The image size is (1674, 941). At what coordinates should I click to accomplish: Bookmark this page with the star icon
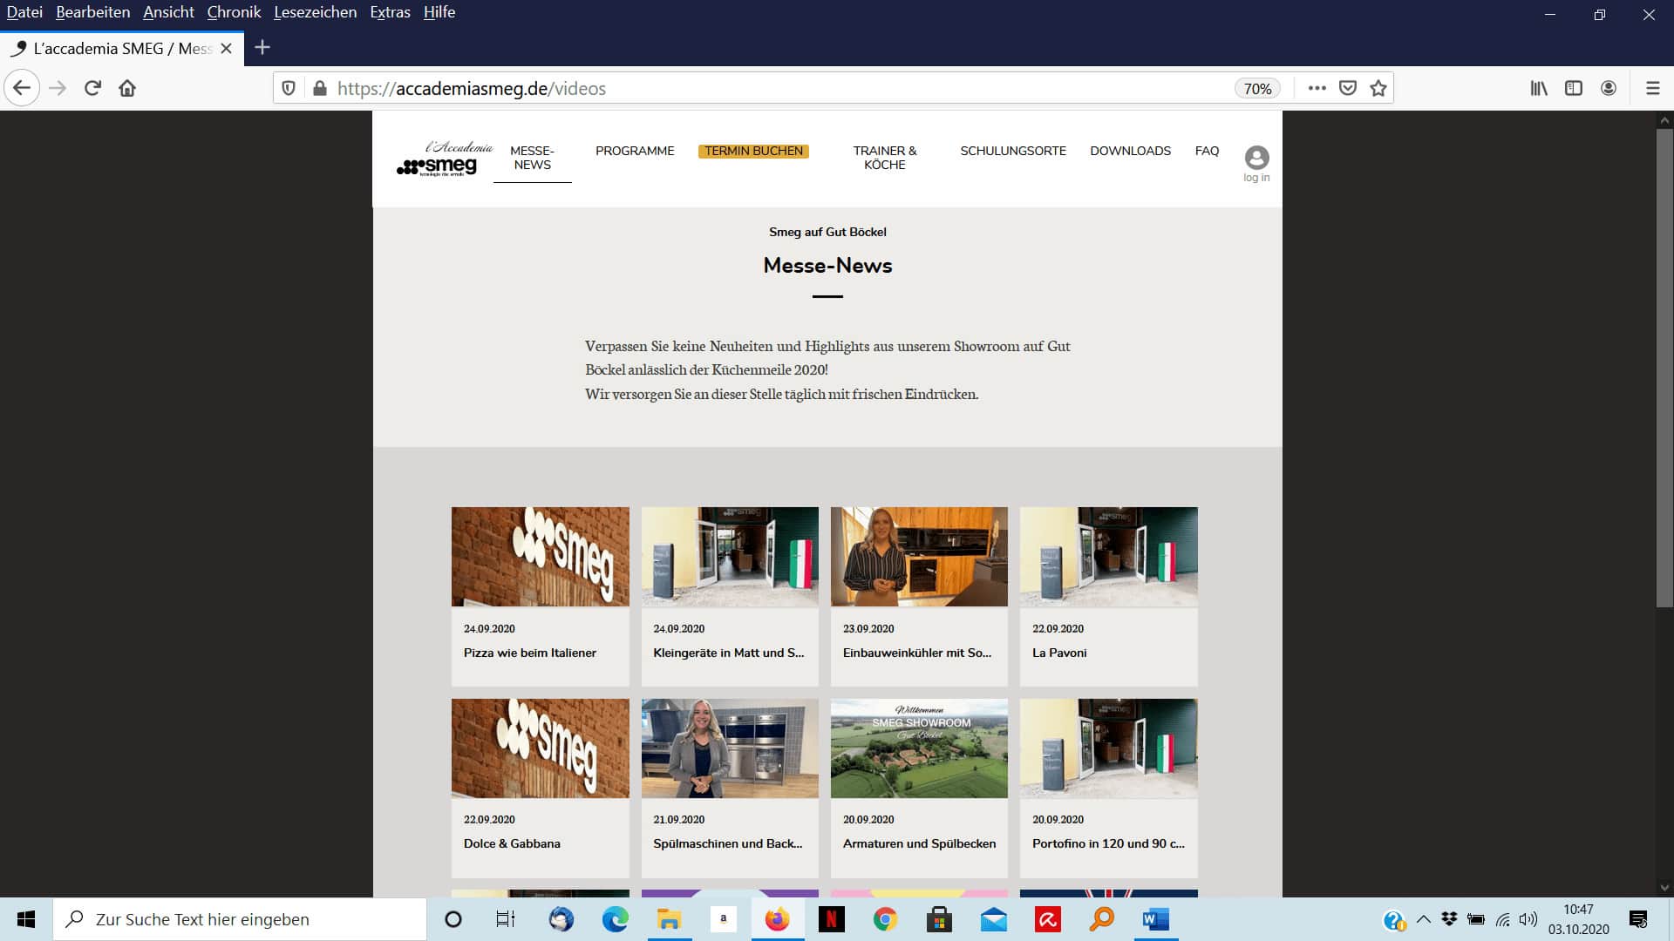click(1378, 88)
